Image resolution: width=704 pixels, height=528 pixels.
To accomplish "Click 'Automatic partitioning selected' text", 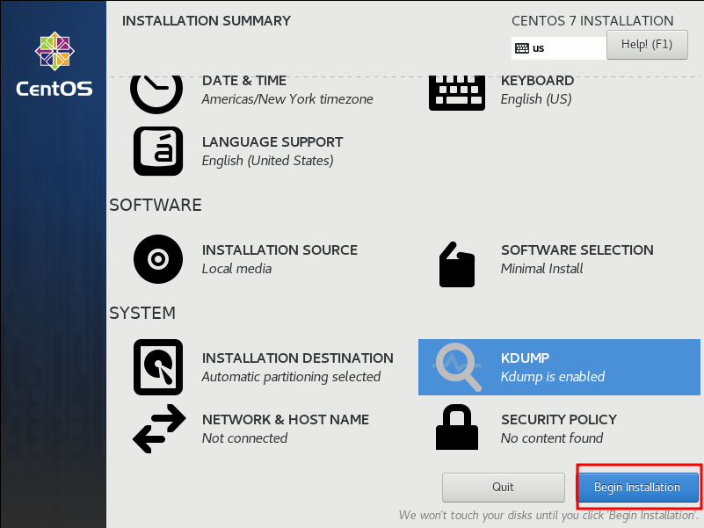I will (x=291, y=377).
